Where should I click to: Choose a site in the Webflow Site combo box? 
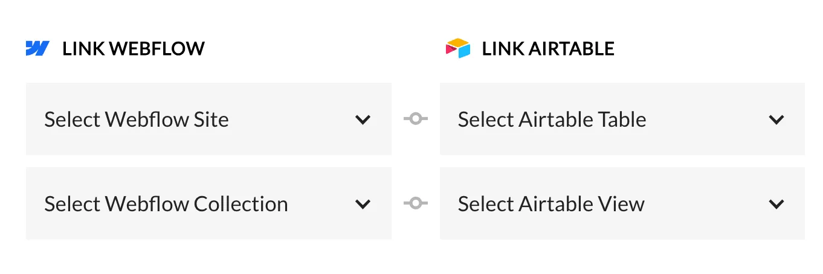coord(208,119)
